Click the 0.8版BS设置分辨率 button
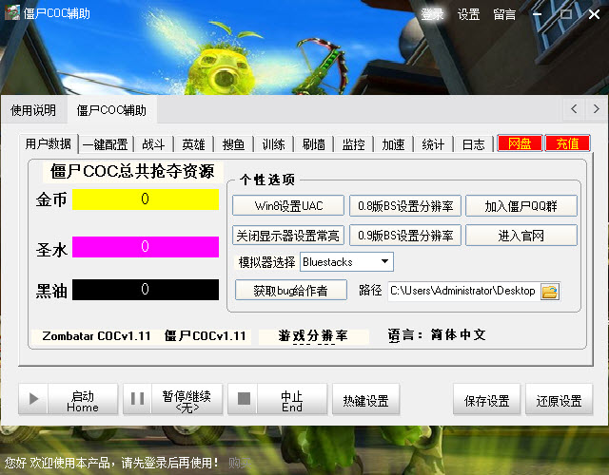609x475 pixels. (405, 205)
